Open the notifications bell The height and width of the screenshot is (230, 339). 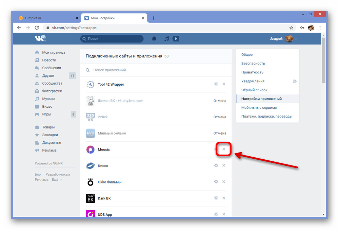click(154, 39)
